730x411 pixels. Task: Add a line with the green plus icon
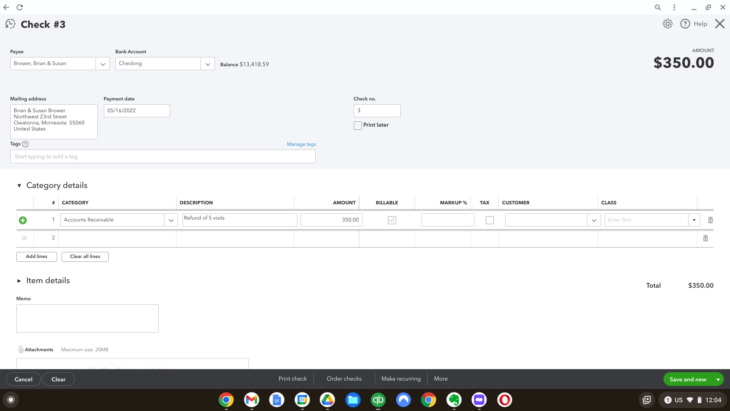point(23,220)
